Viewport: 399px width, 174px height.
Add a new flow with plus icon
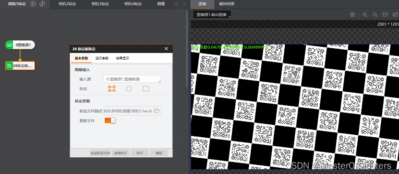coord(176,4)
